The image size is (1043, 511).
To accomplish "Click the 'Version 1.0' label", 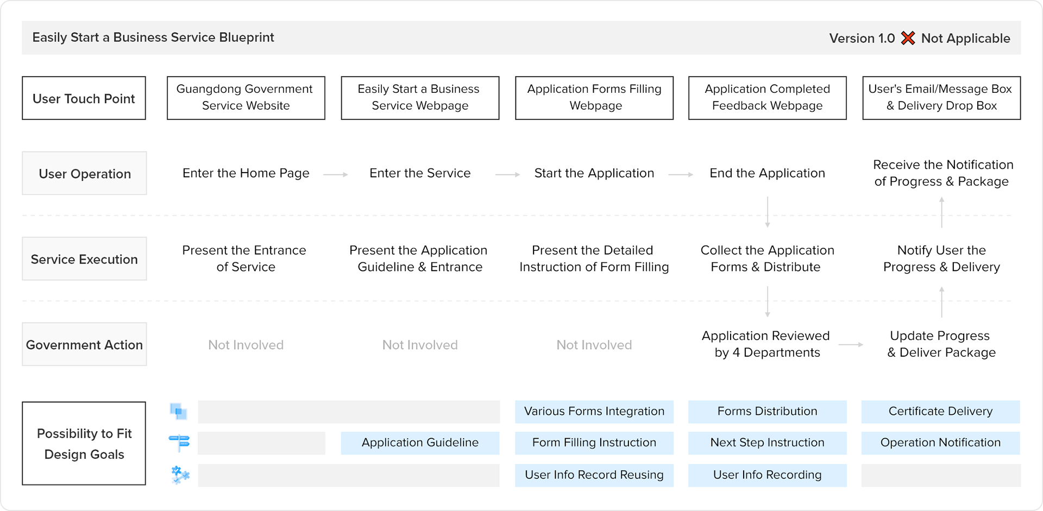I will pyautogui.click(x=862, y=39).
